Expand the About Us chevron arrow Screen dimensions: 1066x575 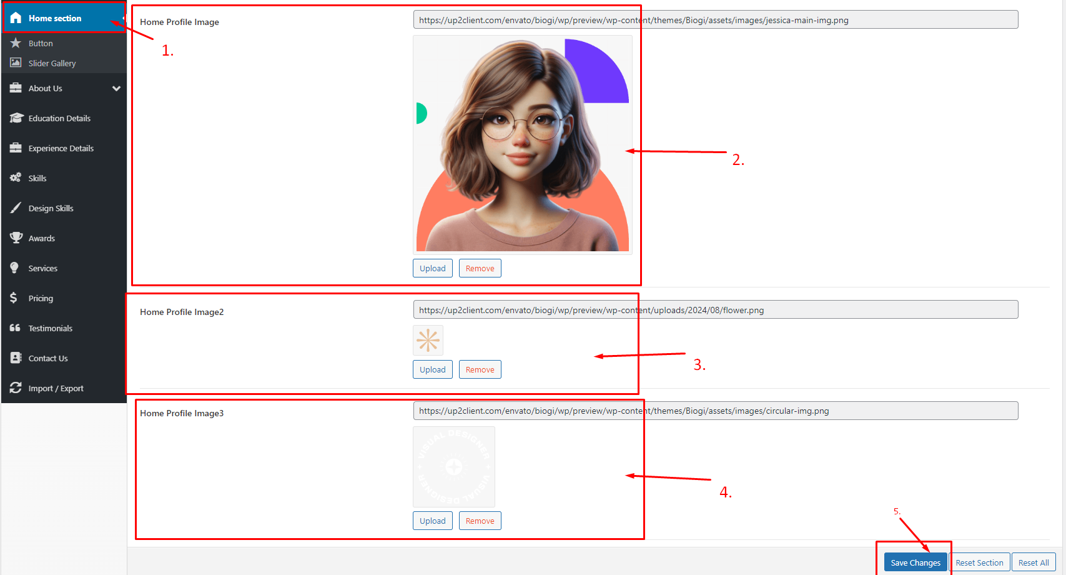pyautogui.click(x=116, y=88)
